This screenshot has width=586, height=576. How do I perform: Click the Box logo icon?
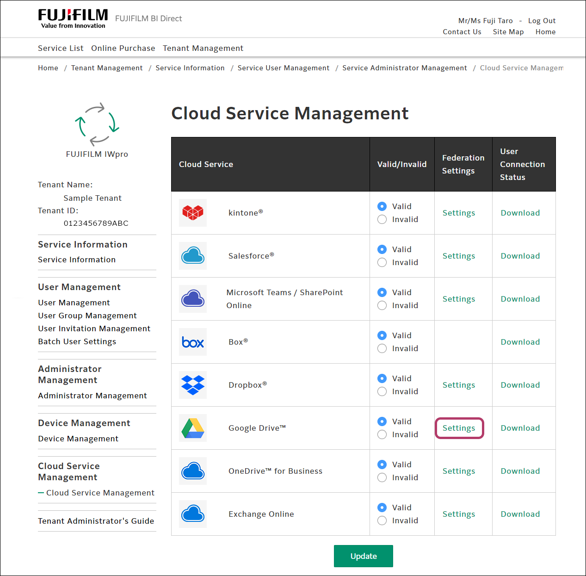click(193, 342)
